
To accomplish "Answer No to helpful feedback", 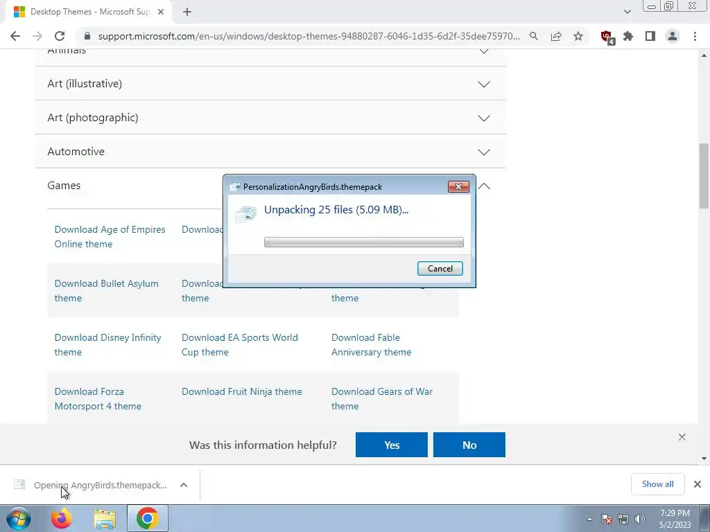I will [x=469, y=445].
